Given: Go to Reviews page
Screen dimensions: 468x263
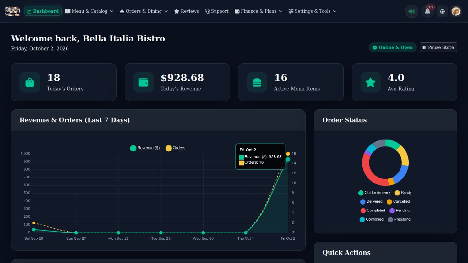Looking at the screenshot, I should point(186,11).
